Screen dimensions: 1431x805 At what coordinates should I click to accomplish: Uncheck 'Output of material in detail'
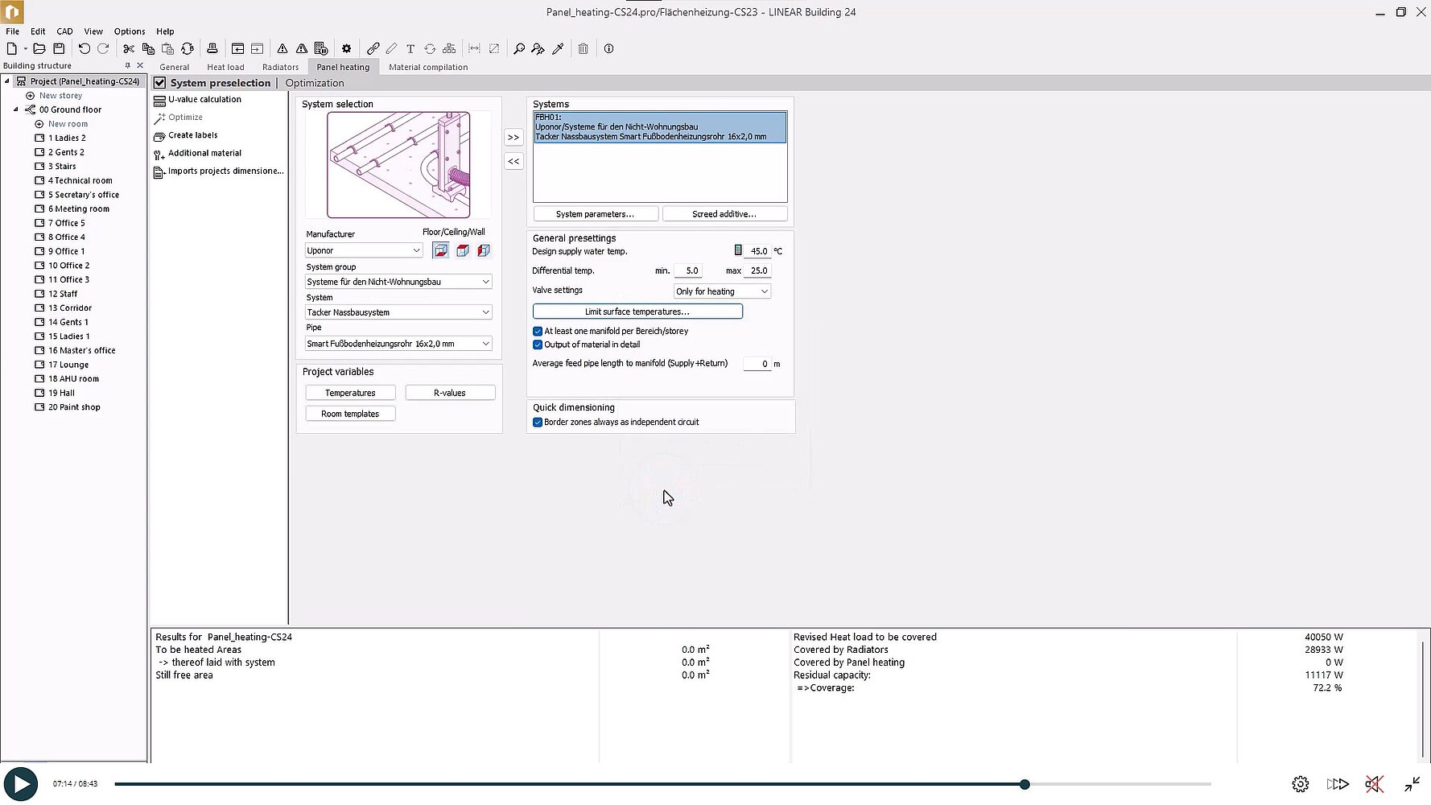pyautogui.click(x=538, y=345)
